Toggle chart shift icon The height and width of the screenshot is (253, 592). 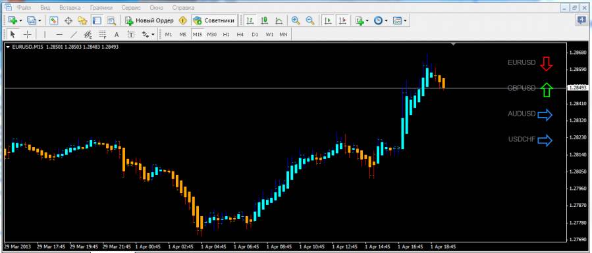pyautogui.click(x=342, y=21)
